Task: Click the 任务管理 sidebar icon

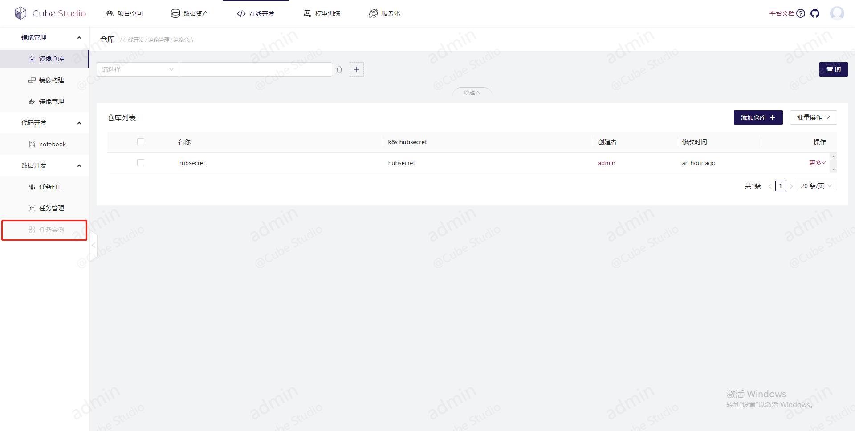Action: (x=32, y=208)
